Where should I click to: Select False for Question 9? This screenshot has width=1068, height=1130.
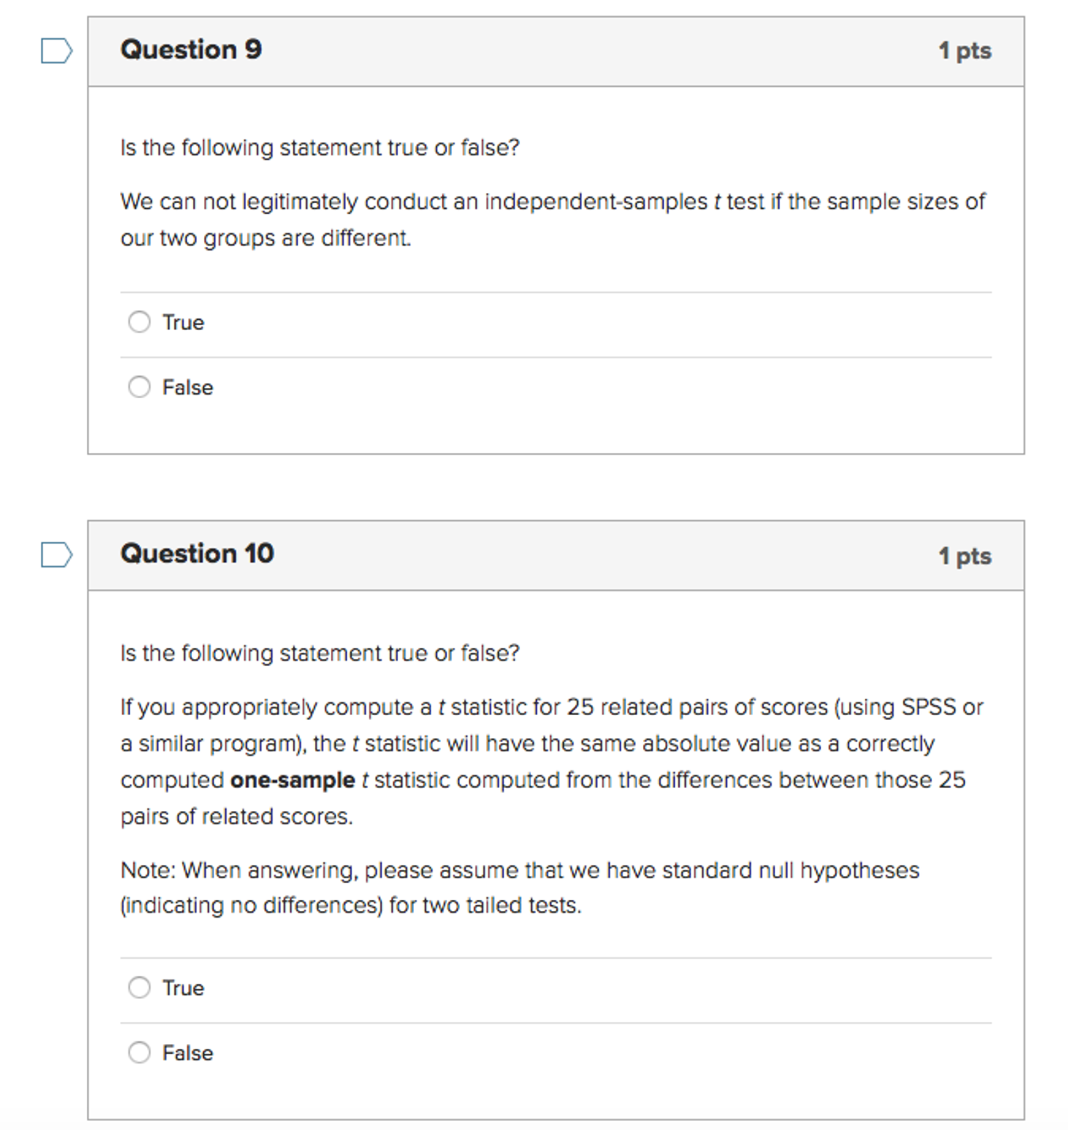coord(140,387)
